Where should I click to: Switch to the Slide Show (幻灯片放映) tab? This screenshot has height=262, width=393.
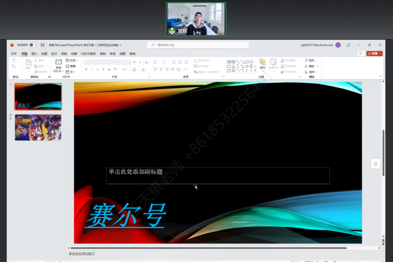coord(88,53)
